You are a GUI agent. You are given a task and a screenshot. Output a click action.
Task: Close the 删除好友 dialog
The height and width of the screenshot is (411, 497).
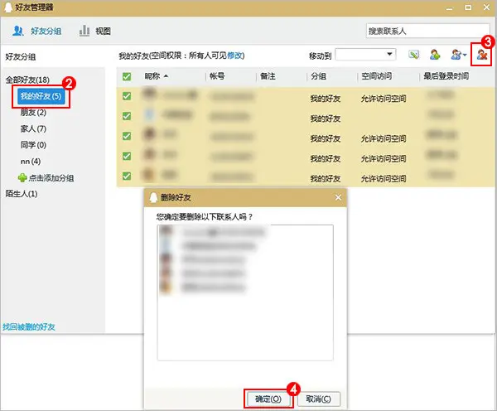coord(338,197)
